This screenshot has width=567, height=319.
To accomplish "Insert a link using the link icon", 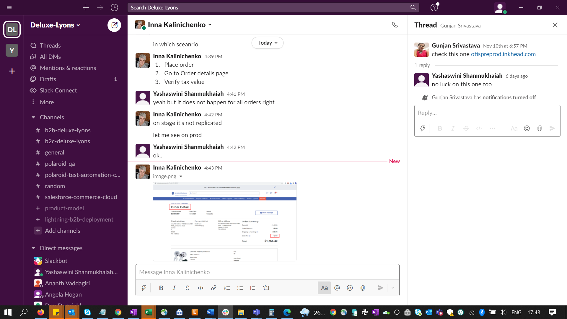I will pyautogui.click(x=214, y=288).
